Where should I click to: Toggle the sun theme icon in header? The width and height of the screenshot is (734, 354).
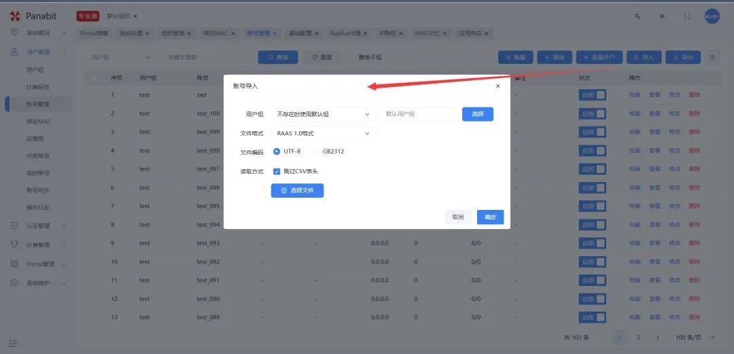(662, 16)
